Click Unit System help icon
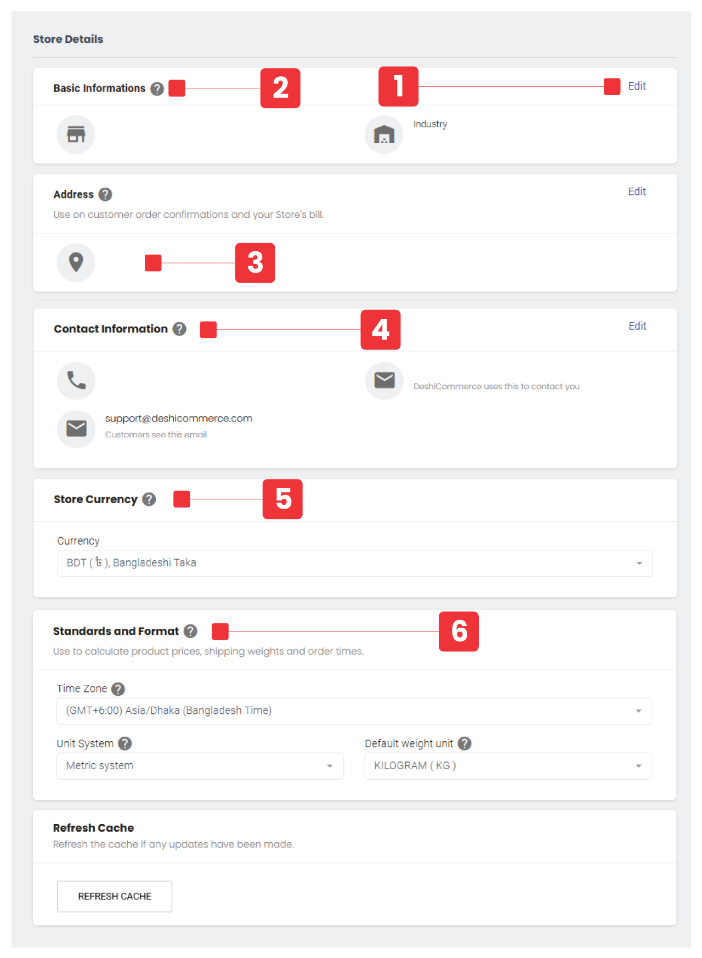Screen dimensions: 702x958 (125, 743)
